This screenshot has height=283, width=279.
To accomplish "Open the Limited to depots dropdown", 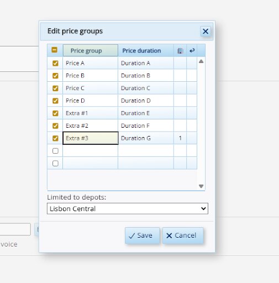I will click(x=128, y=208).
